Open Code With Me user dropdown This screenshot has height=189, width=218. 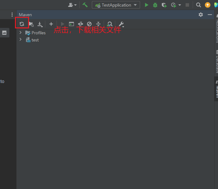[x=72, y=5]
